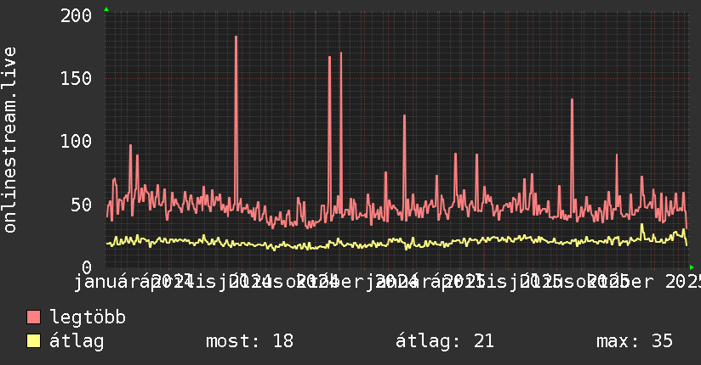This screenshot has height=365, width=701.
Task: Click the legtöbb legend label
Action: tap(88, 317)
